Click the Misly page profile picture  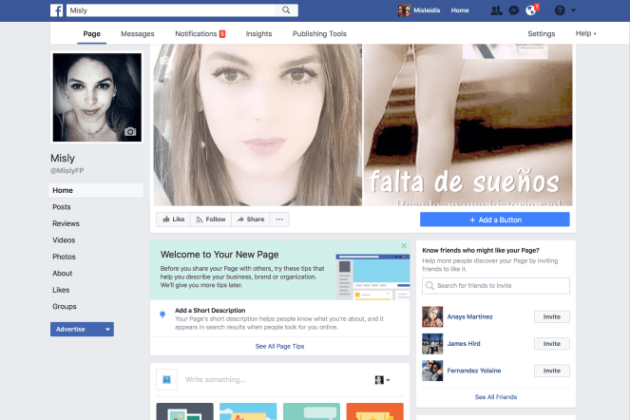(x=97, y=97)
